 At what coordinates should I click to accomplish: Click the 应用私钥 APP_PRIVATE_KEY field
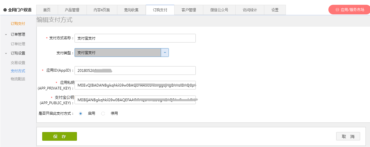(x=135, y=85)
